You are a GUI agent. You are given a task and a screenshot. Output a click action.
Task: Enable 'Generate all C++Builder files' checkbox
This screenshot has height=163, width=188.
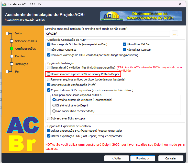pyautogui.click(x=49, y=67)
